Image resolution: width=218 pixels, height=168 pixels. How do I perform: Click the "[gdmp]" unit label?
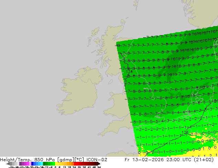pyautogui.click(x=66, y=160)
